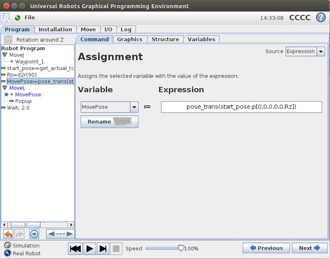
Task: Step forward through the program
Action: pyautogui.click(x=103, y=249)
